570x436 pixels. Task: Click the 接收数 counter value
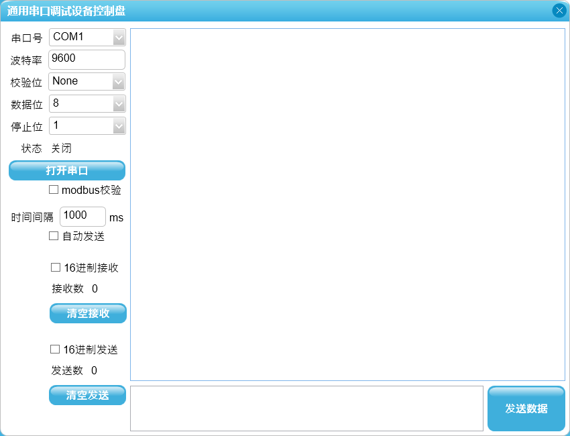(95, 289)
